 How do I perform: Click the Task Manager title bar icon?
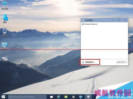coord(83,20)
